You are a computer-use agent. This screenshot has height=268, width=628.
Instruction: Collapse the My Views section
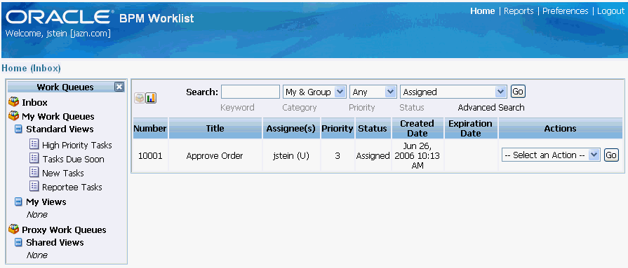pyautogui.click(x=18, y=202)
